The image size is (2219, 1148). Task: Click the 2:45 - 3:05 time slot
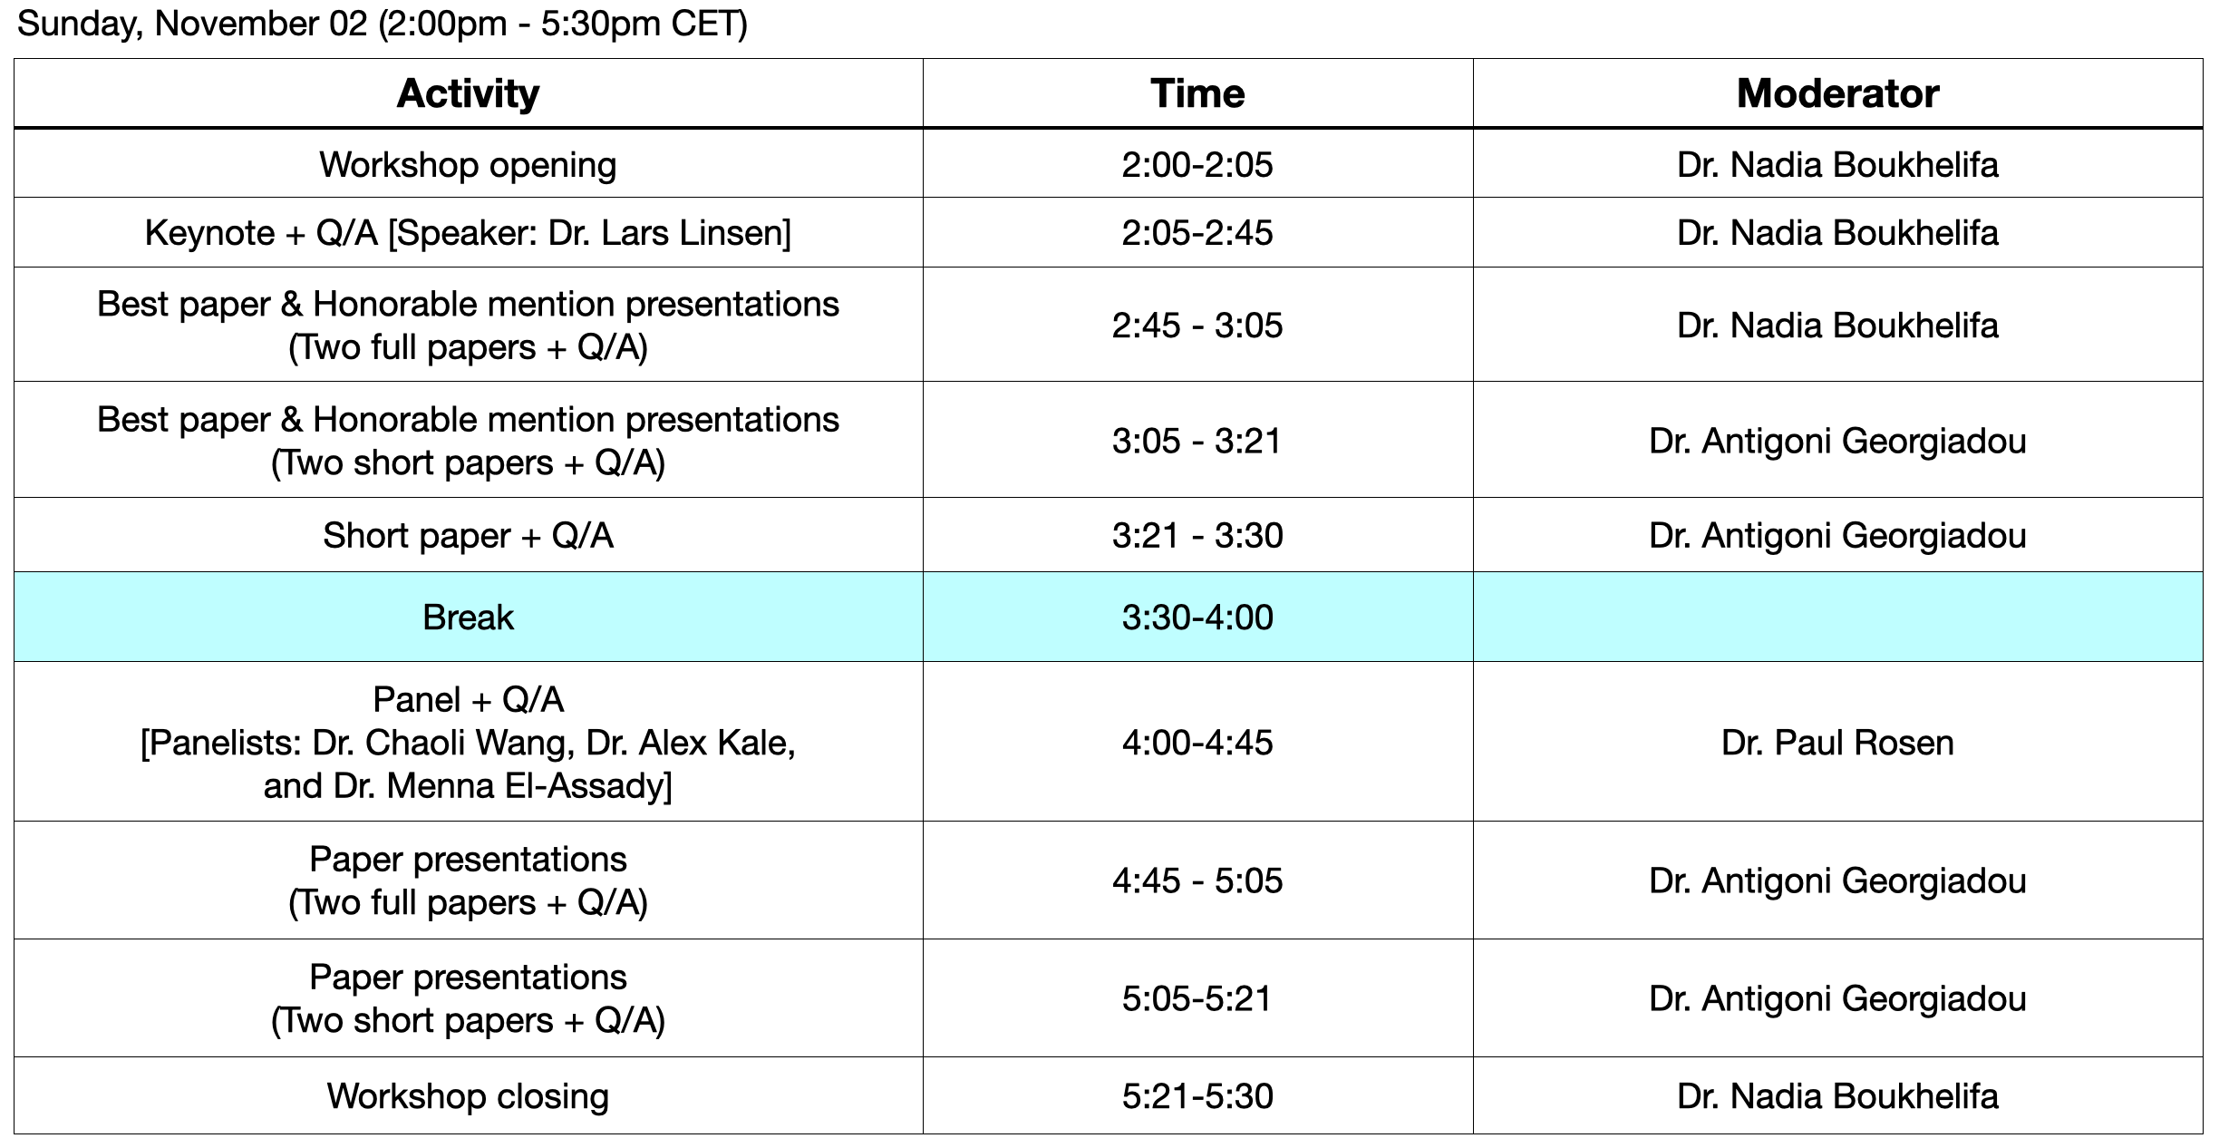[x=1197, y=326]
